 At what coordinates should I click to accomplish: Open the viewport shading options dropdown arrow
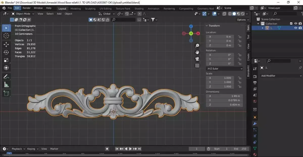pos(247,14)
